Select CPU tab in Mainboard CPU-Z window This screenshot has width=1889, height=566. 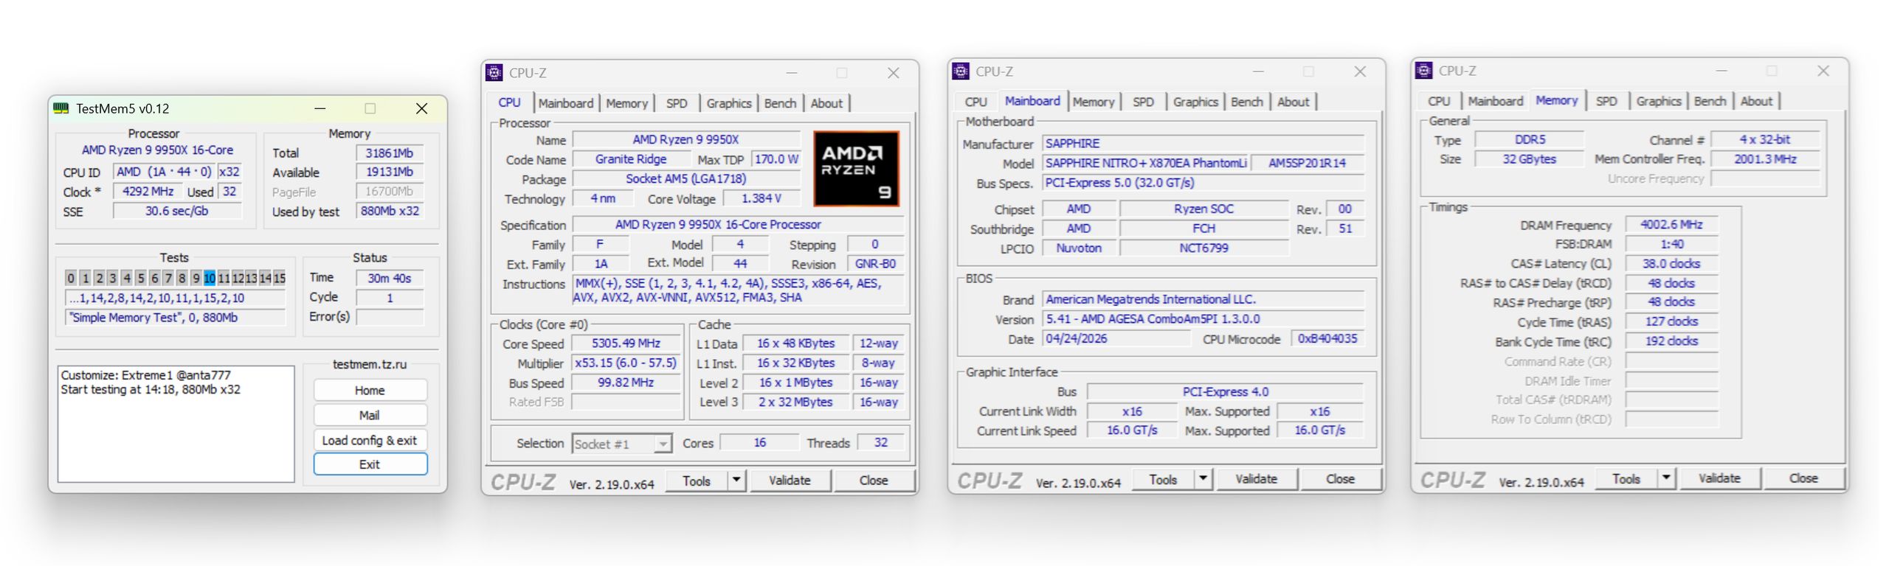point(975,102)
